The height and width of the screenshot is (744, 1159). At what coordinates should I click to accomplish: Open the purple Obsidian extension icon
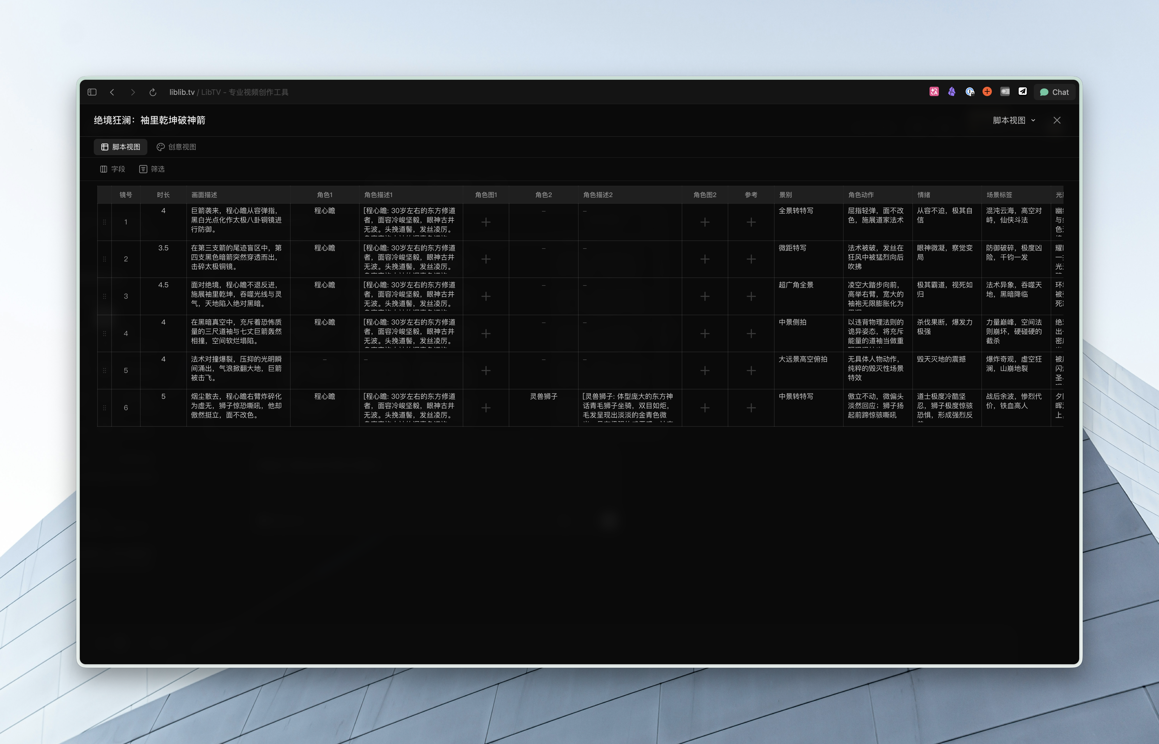click(952, 92)
